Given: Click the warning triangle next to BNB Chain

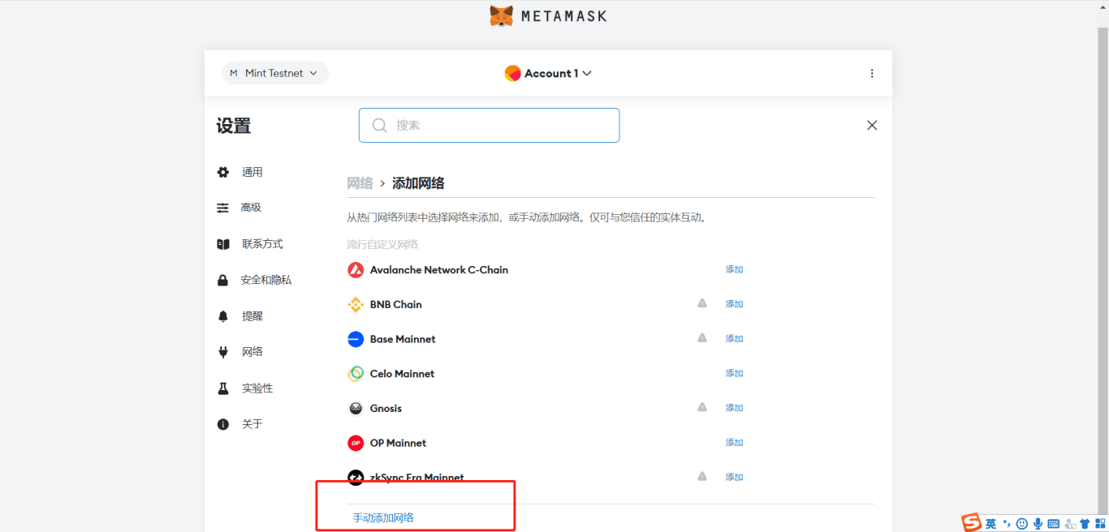Looking at the screenshot, I should click(701, 302).
